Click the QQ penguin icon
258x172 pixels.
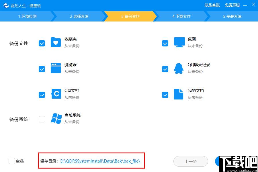click(179, 69)
